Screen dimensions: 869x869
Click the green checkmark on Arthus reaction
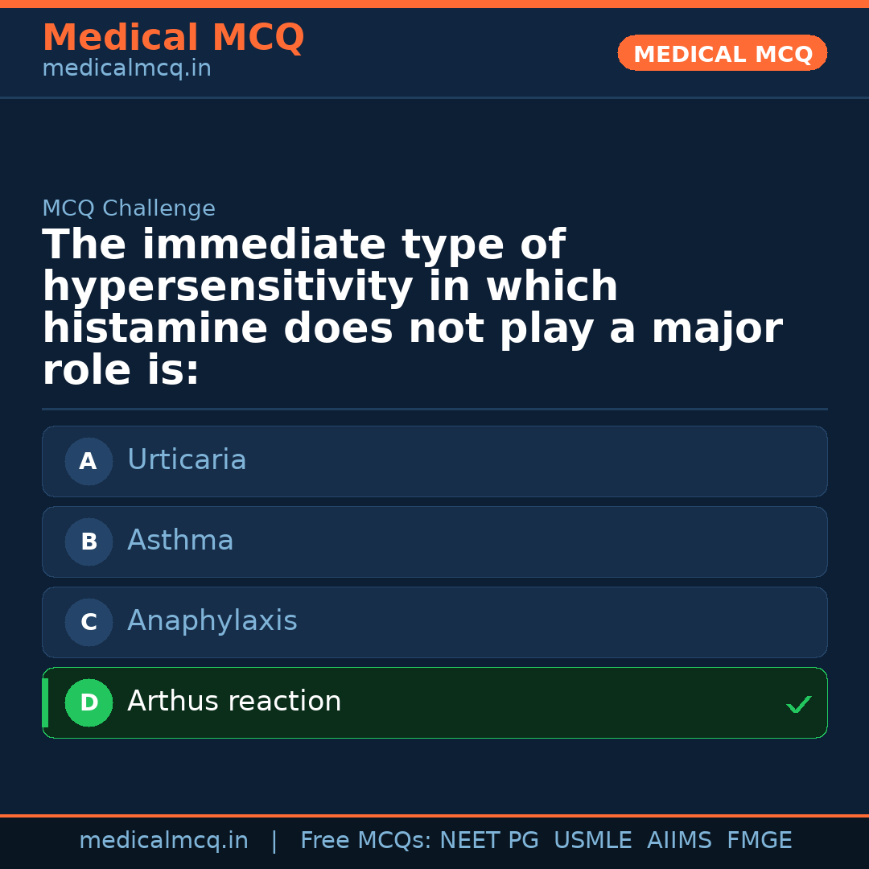tap(798, 705)
